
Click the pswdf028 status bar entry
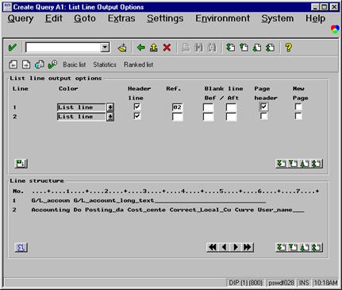tap(281, 283)
